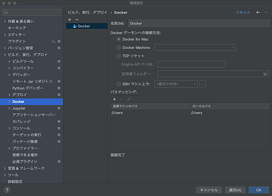This screenshot has width=272, height=196.
Task: Click the back arrow next to リセット
Action: pos(258,13)
